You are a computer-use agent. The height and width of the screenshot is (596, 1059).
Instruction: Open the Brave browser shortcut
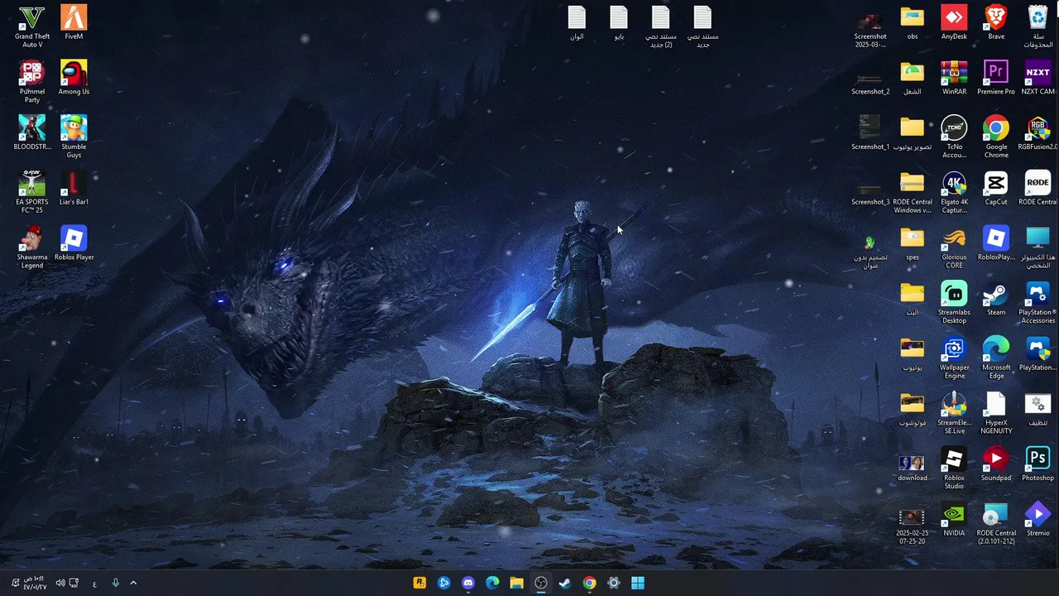(x=996, y=22)
